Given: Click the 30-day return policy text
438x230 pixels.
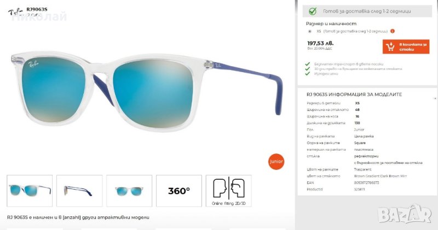Looking at the screenshot, I should coord(358,69).
